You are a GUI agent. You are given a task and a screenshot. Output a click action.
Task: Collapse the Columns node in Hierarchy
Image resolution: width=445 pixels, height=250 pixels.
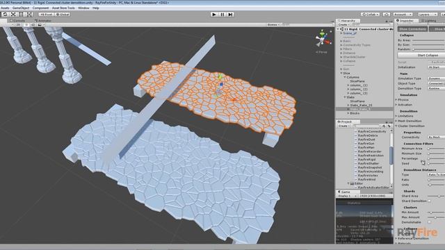tap(345, 77)
